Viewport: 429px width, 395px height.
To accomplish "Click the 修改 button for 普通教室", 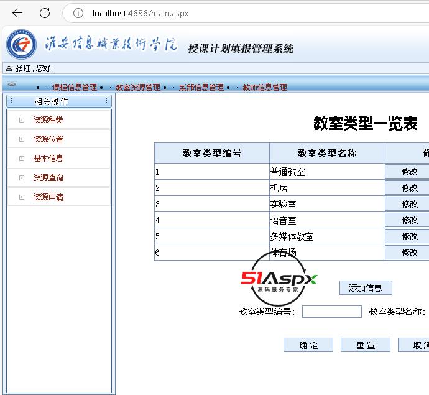I will 407,172.
